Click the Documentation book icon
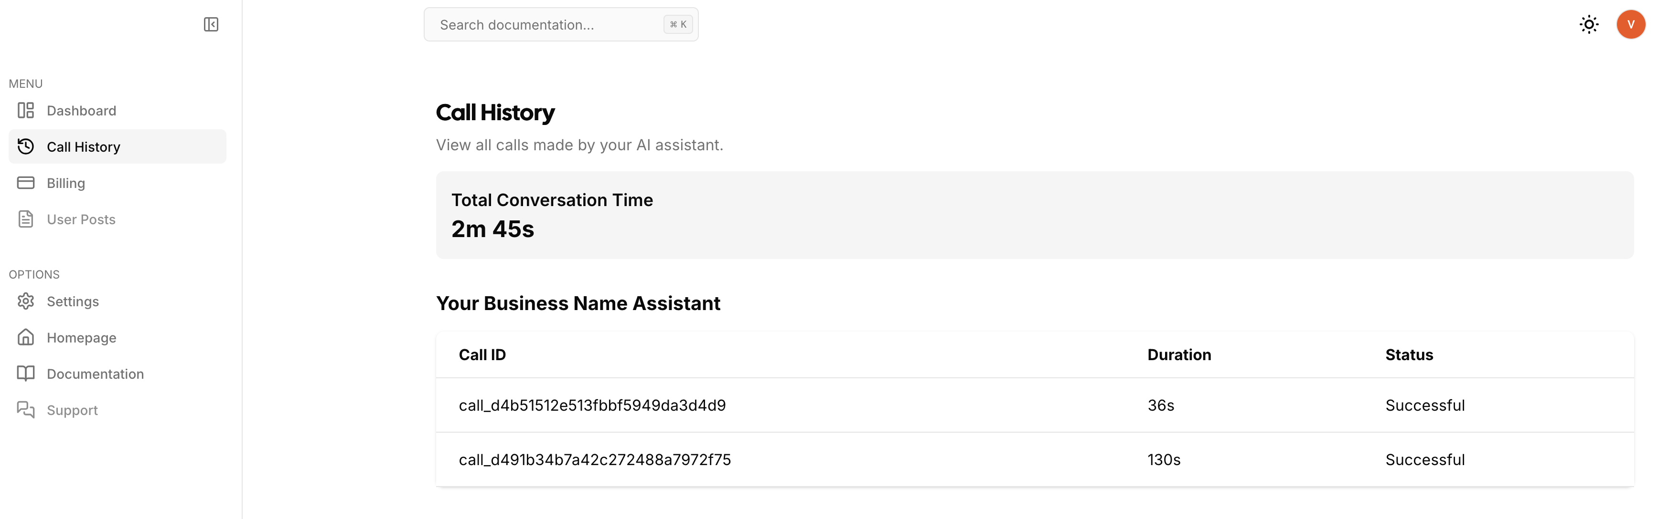Viewport: 1669px width, 519px height. click(x=26, y=374)
